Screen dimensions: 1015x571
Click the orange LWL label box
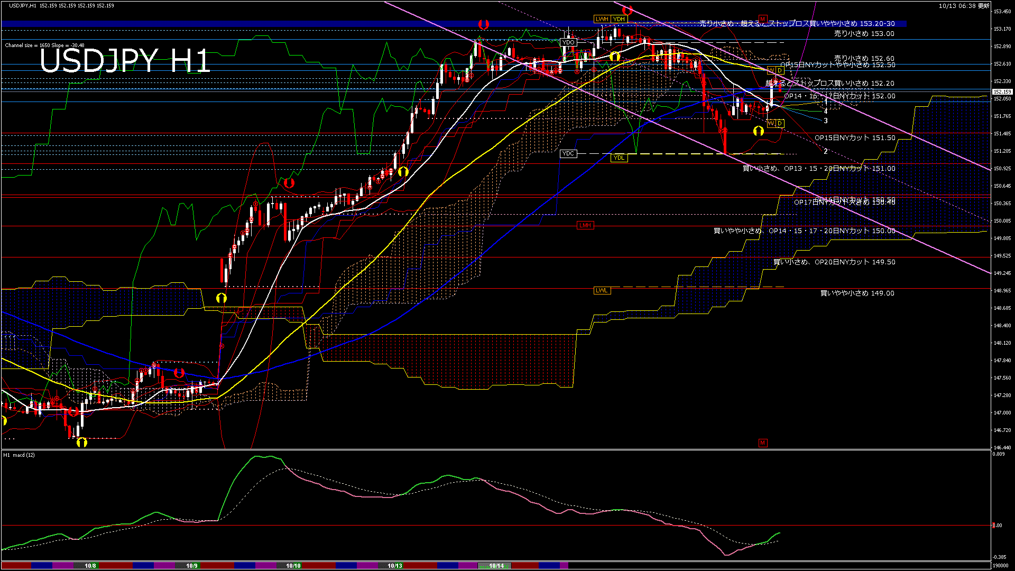[x=602, y=290]
